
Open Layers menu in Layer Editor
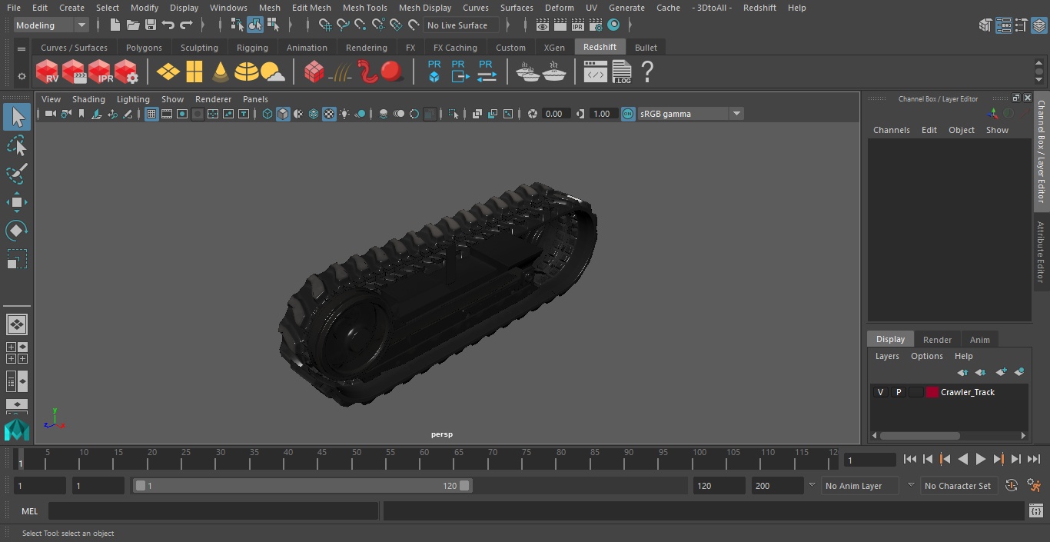pyautogui.click(x=887, y=356)
